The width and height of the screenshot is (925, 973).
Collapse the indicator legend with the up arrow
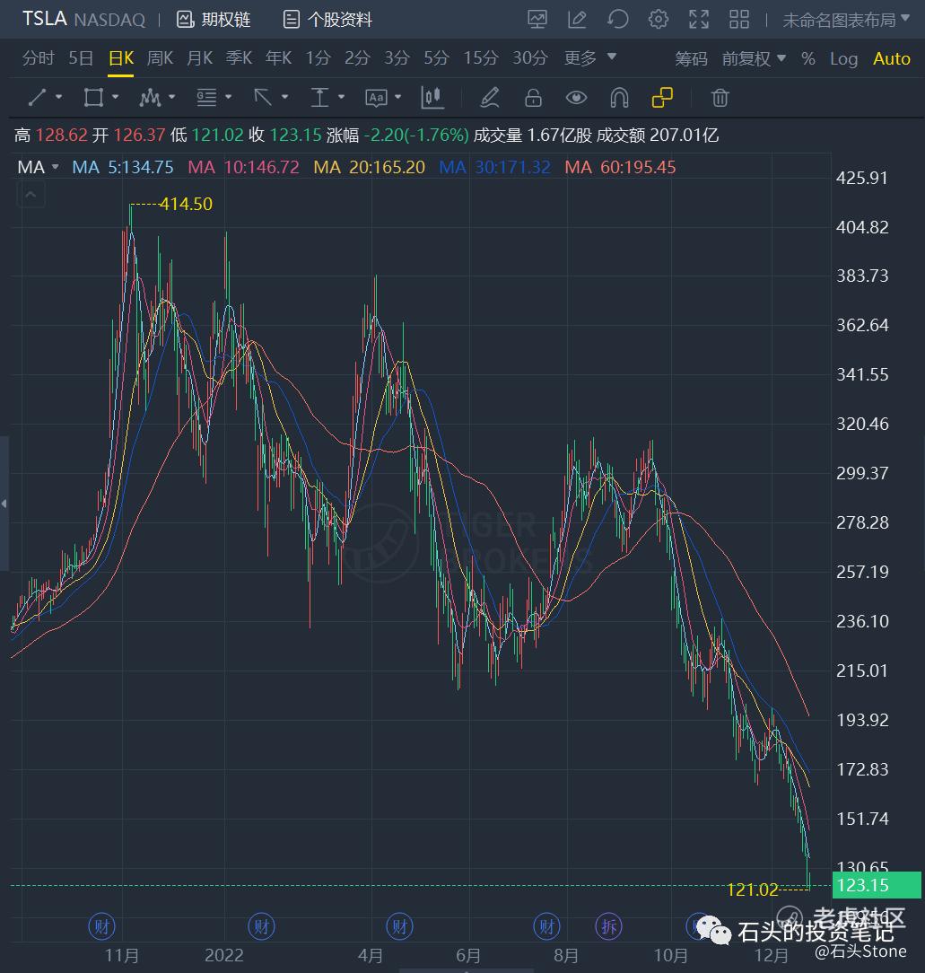pos(31,195)
